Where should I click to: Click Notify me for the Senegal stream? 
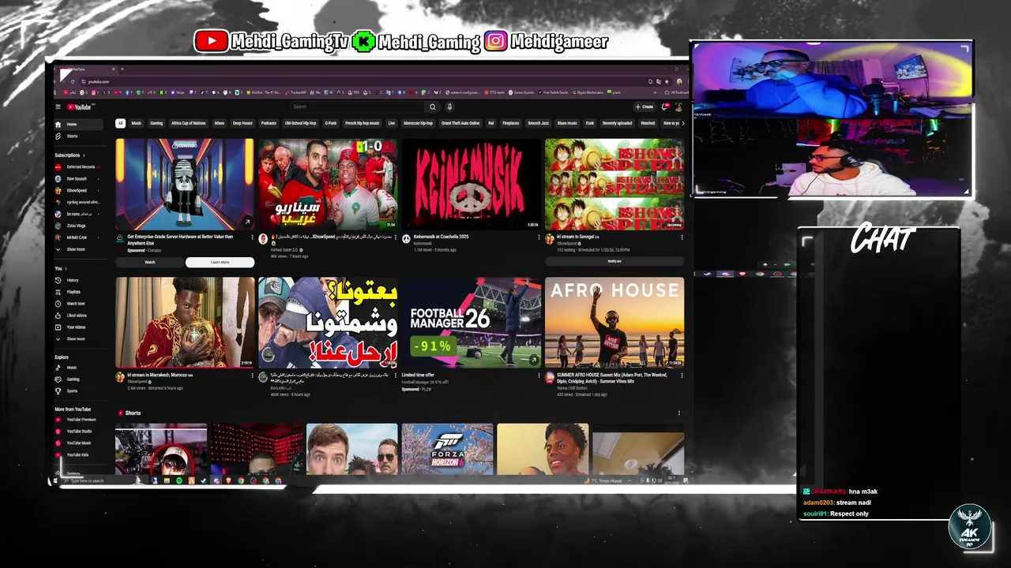tap(614, 261)
